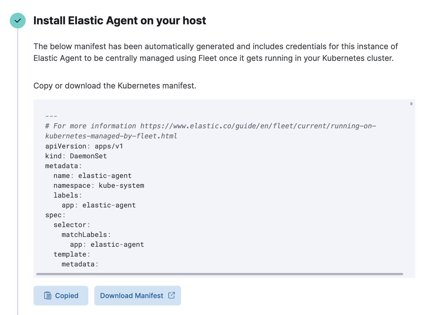This screenshot has width=434, height=315.
Task: Click the green checkmark step icon
Action: [18, 21]
